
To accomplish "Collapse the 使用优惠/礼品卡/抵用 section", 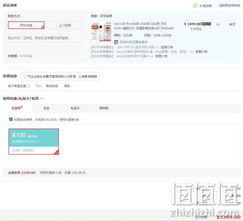I will (42, 98).
